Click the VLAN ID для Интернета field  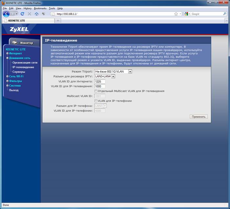point(100,81)
